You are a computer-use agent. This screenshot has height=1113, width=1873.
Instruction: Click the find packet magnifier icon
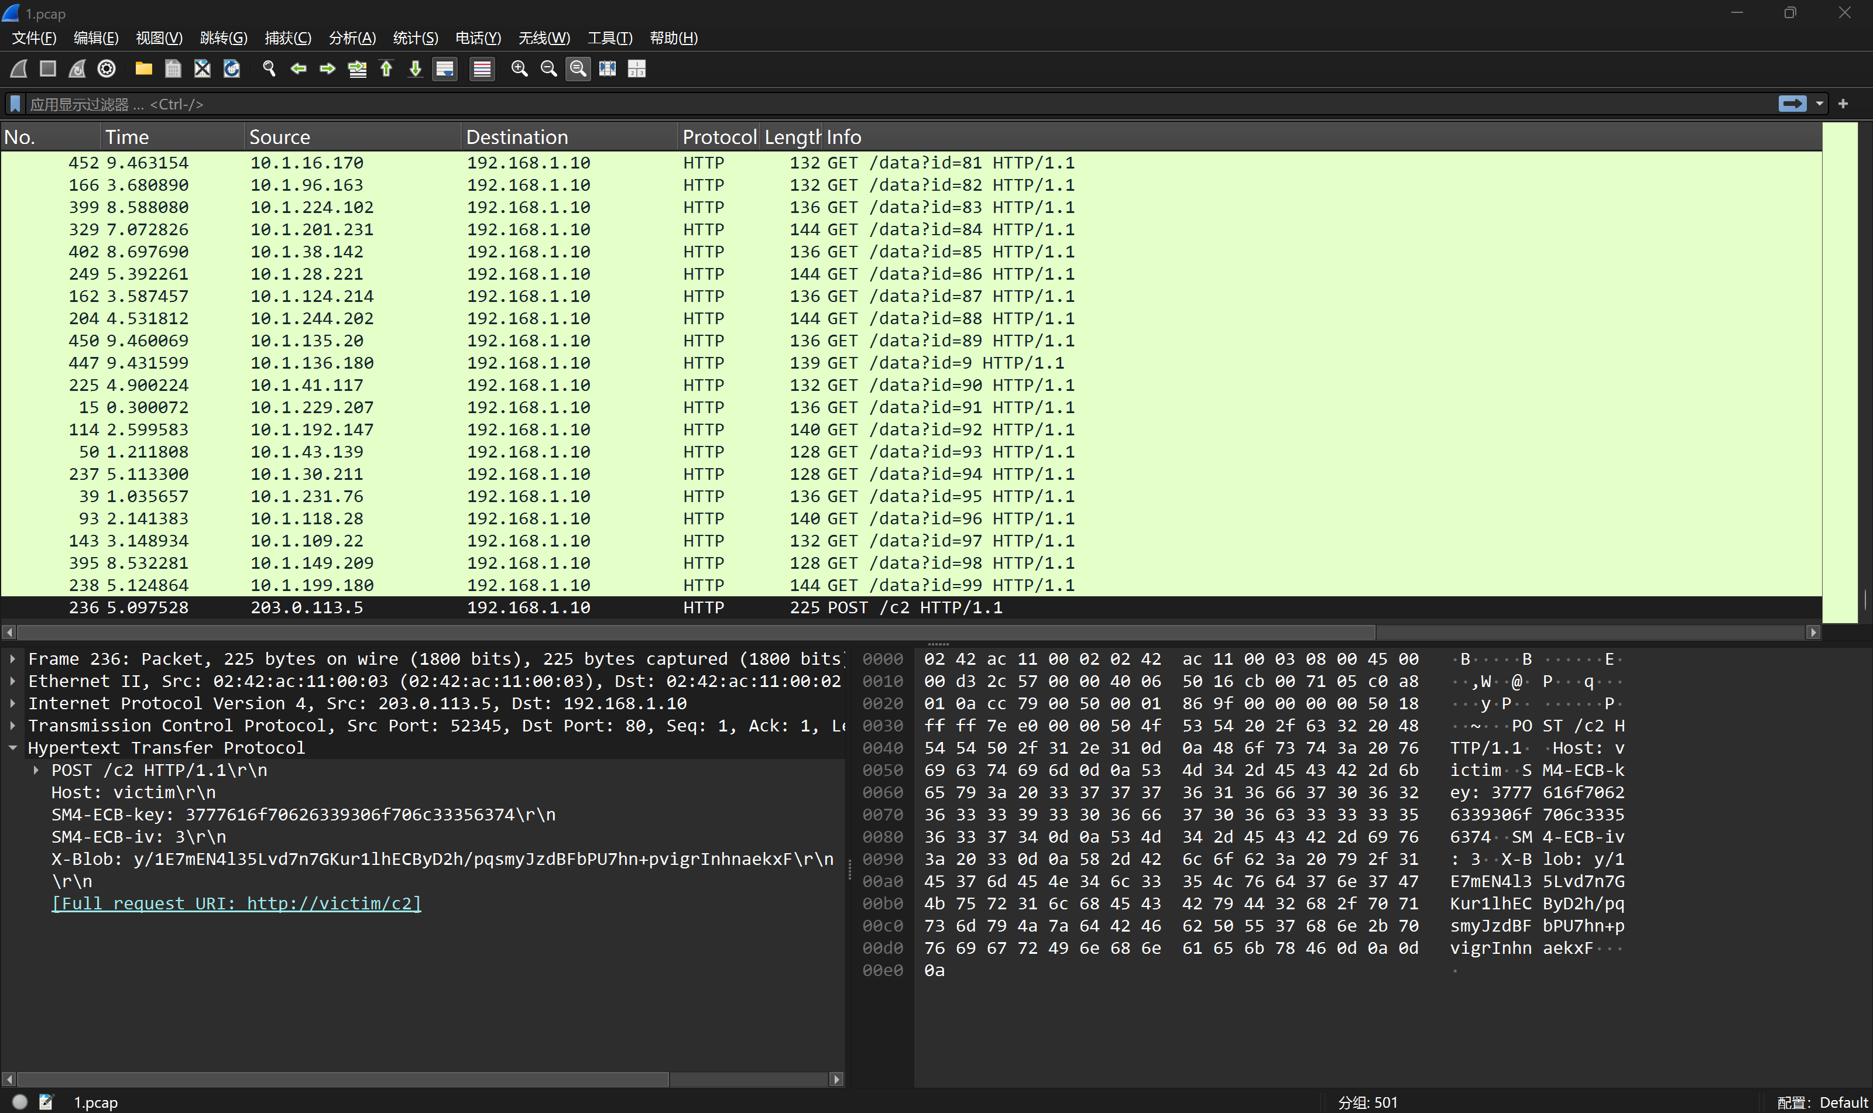click(269, 69)
